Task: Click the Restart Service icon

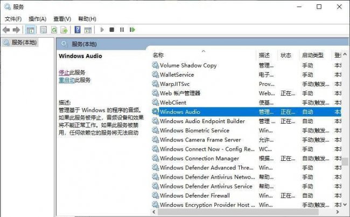Action: coord(132,30)
